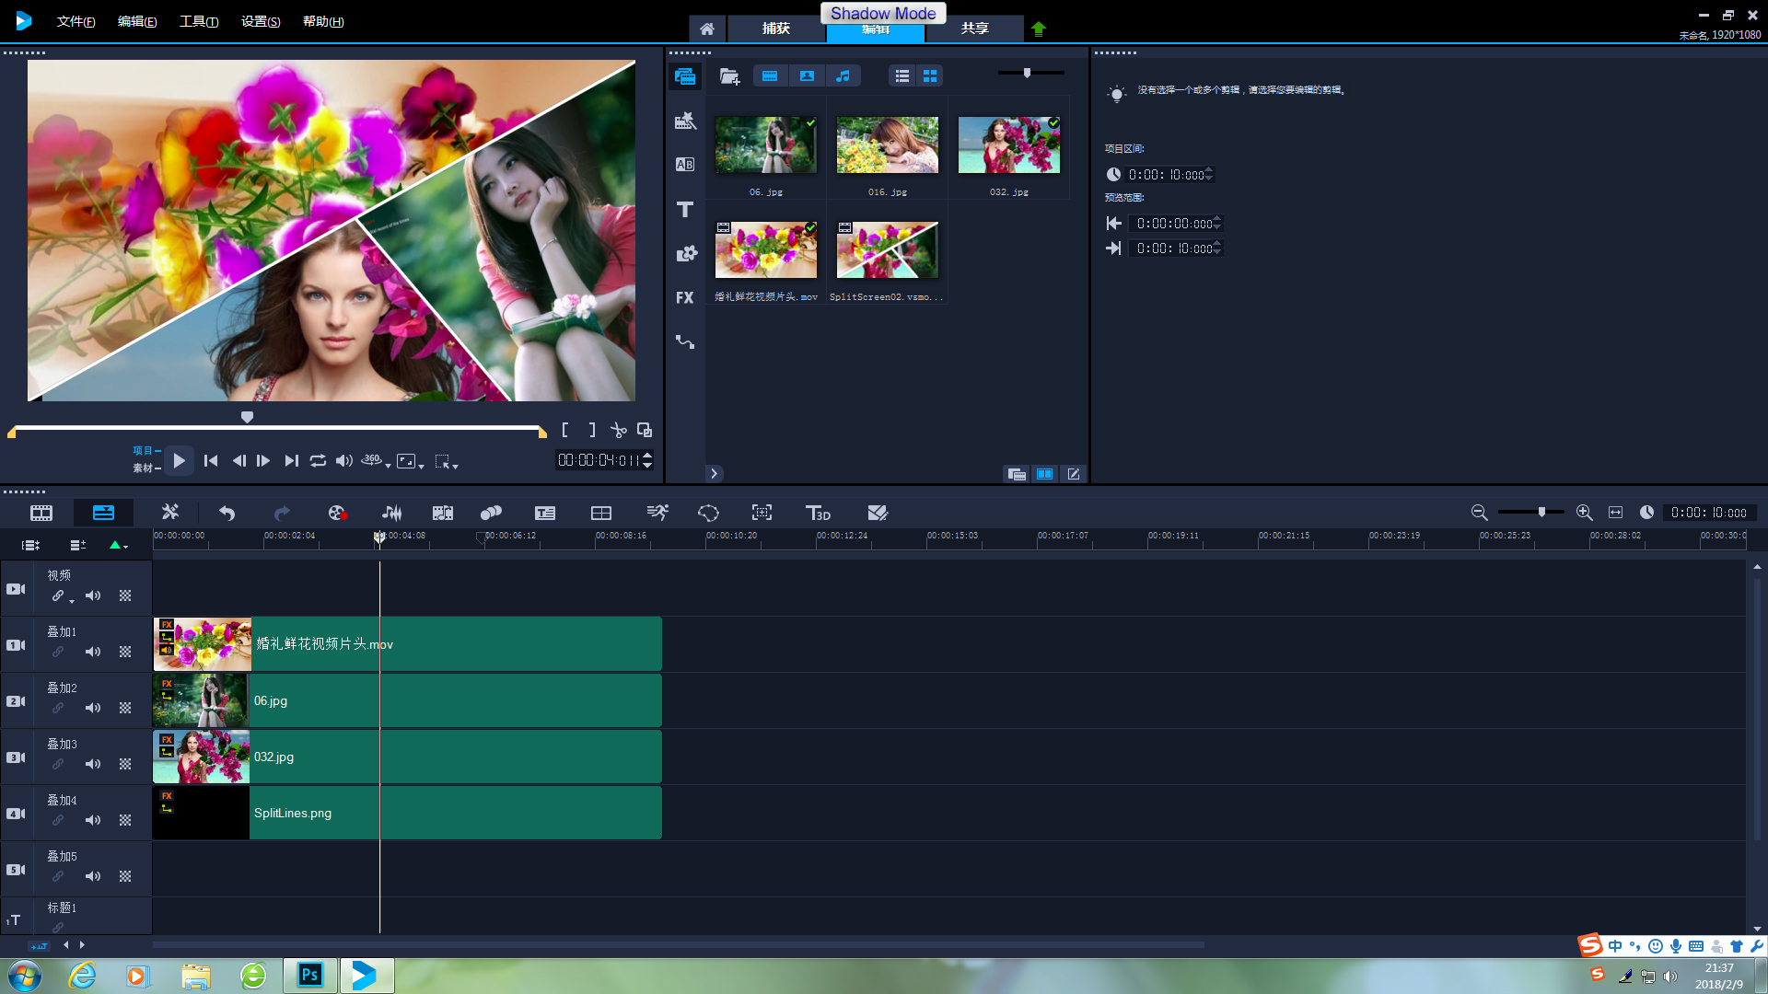Open the customize toolbar tools icon
Screen dimensions: 1768x994
pyautogui.click(x=170, y=512)
